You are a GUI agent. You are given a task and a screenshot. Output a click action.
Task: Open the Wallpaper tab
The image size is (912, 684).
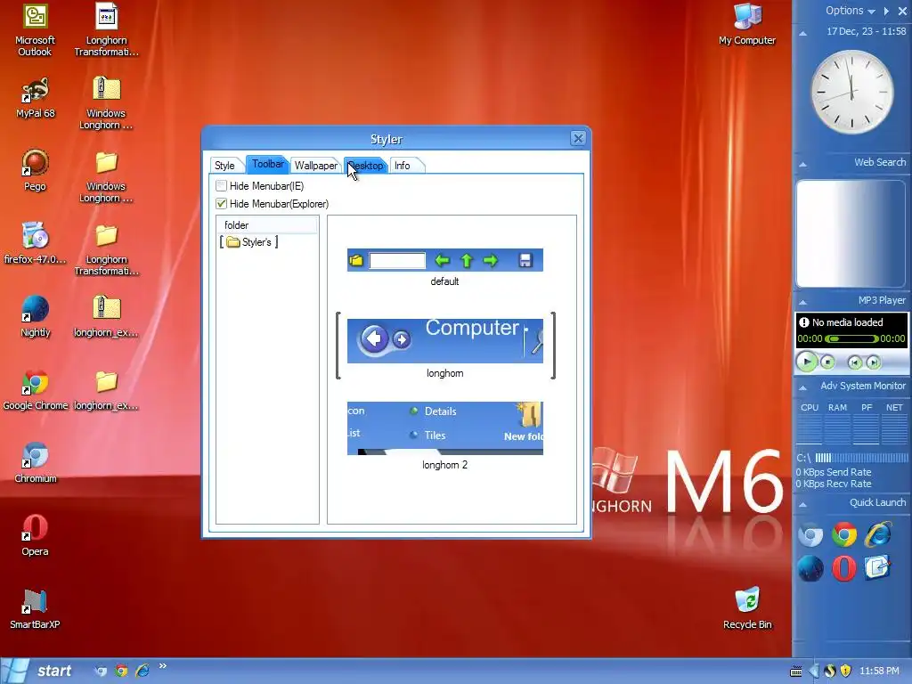(x=316, y=166)
